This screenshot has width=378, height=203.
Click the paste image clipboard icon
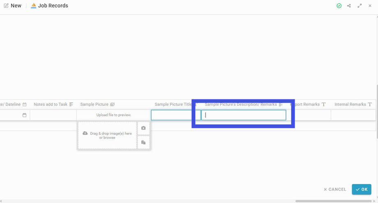pyautogui.click(x=143, y=142)
